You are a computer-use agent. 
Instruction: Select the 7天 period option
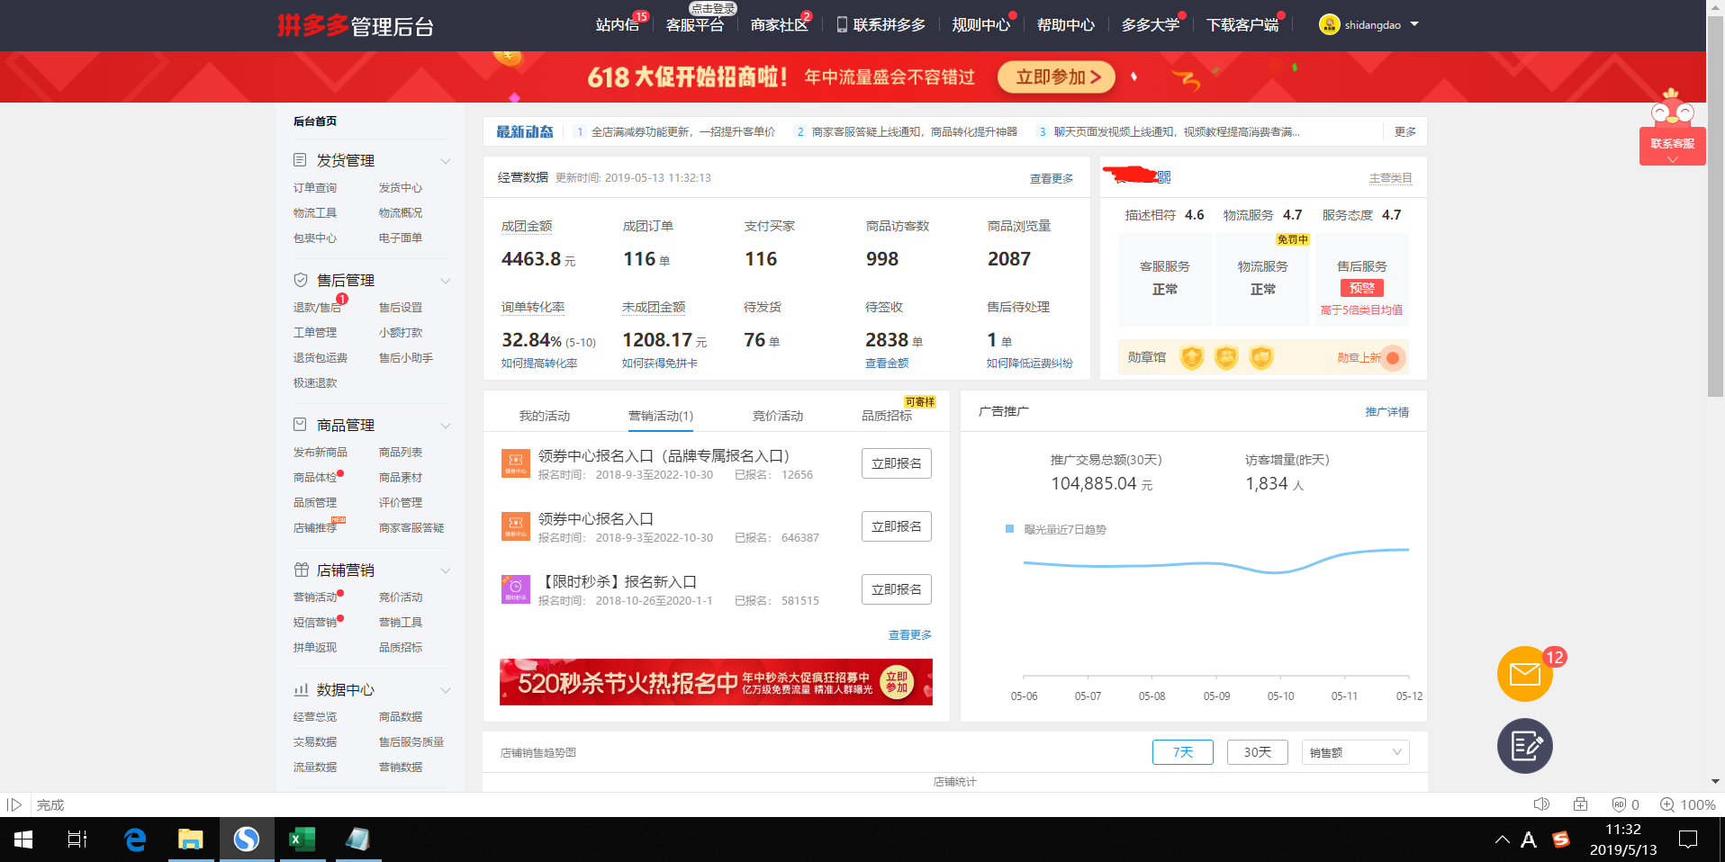tap(1182, 751)
